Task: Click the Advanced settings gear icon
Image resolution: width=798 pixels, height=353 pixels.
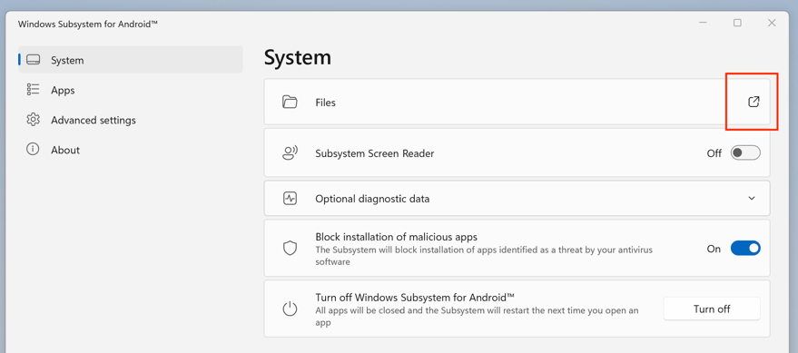Action: point(33,120)
